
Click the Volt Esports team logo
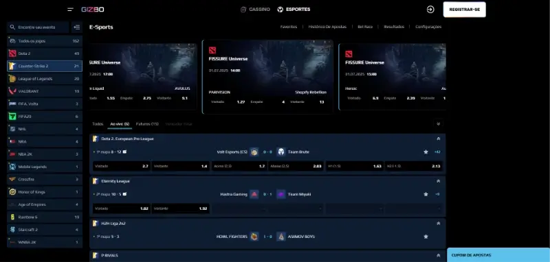tap(254, 152)
